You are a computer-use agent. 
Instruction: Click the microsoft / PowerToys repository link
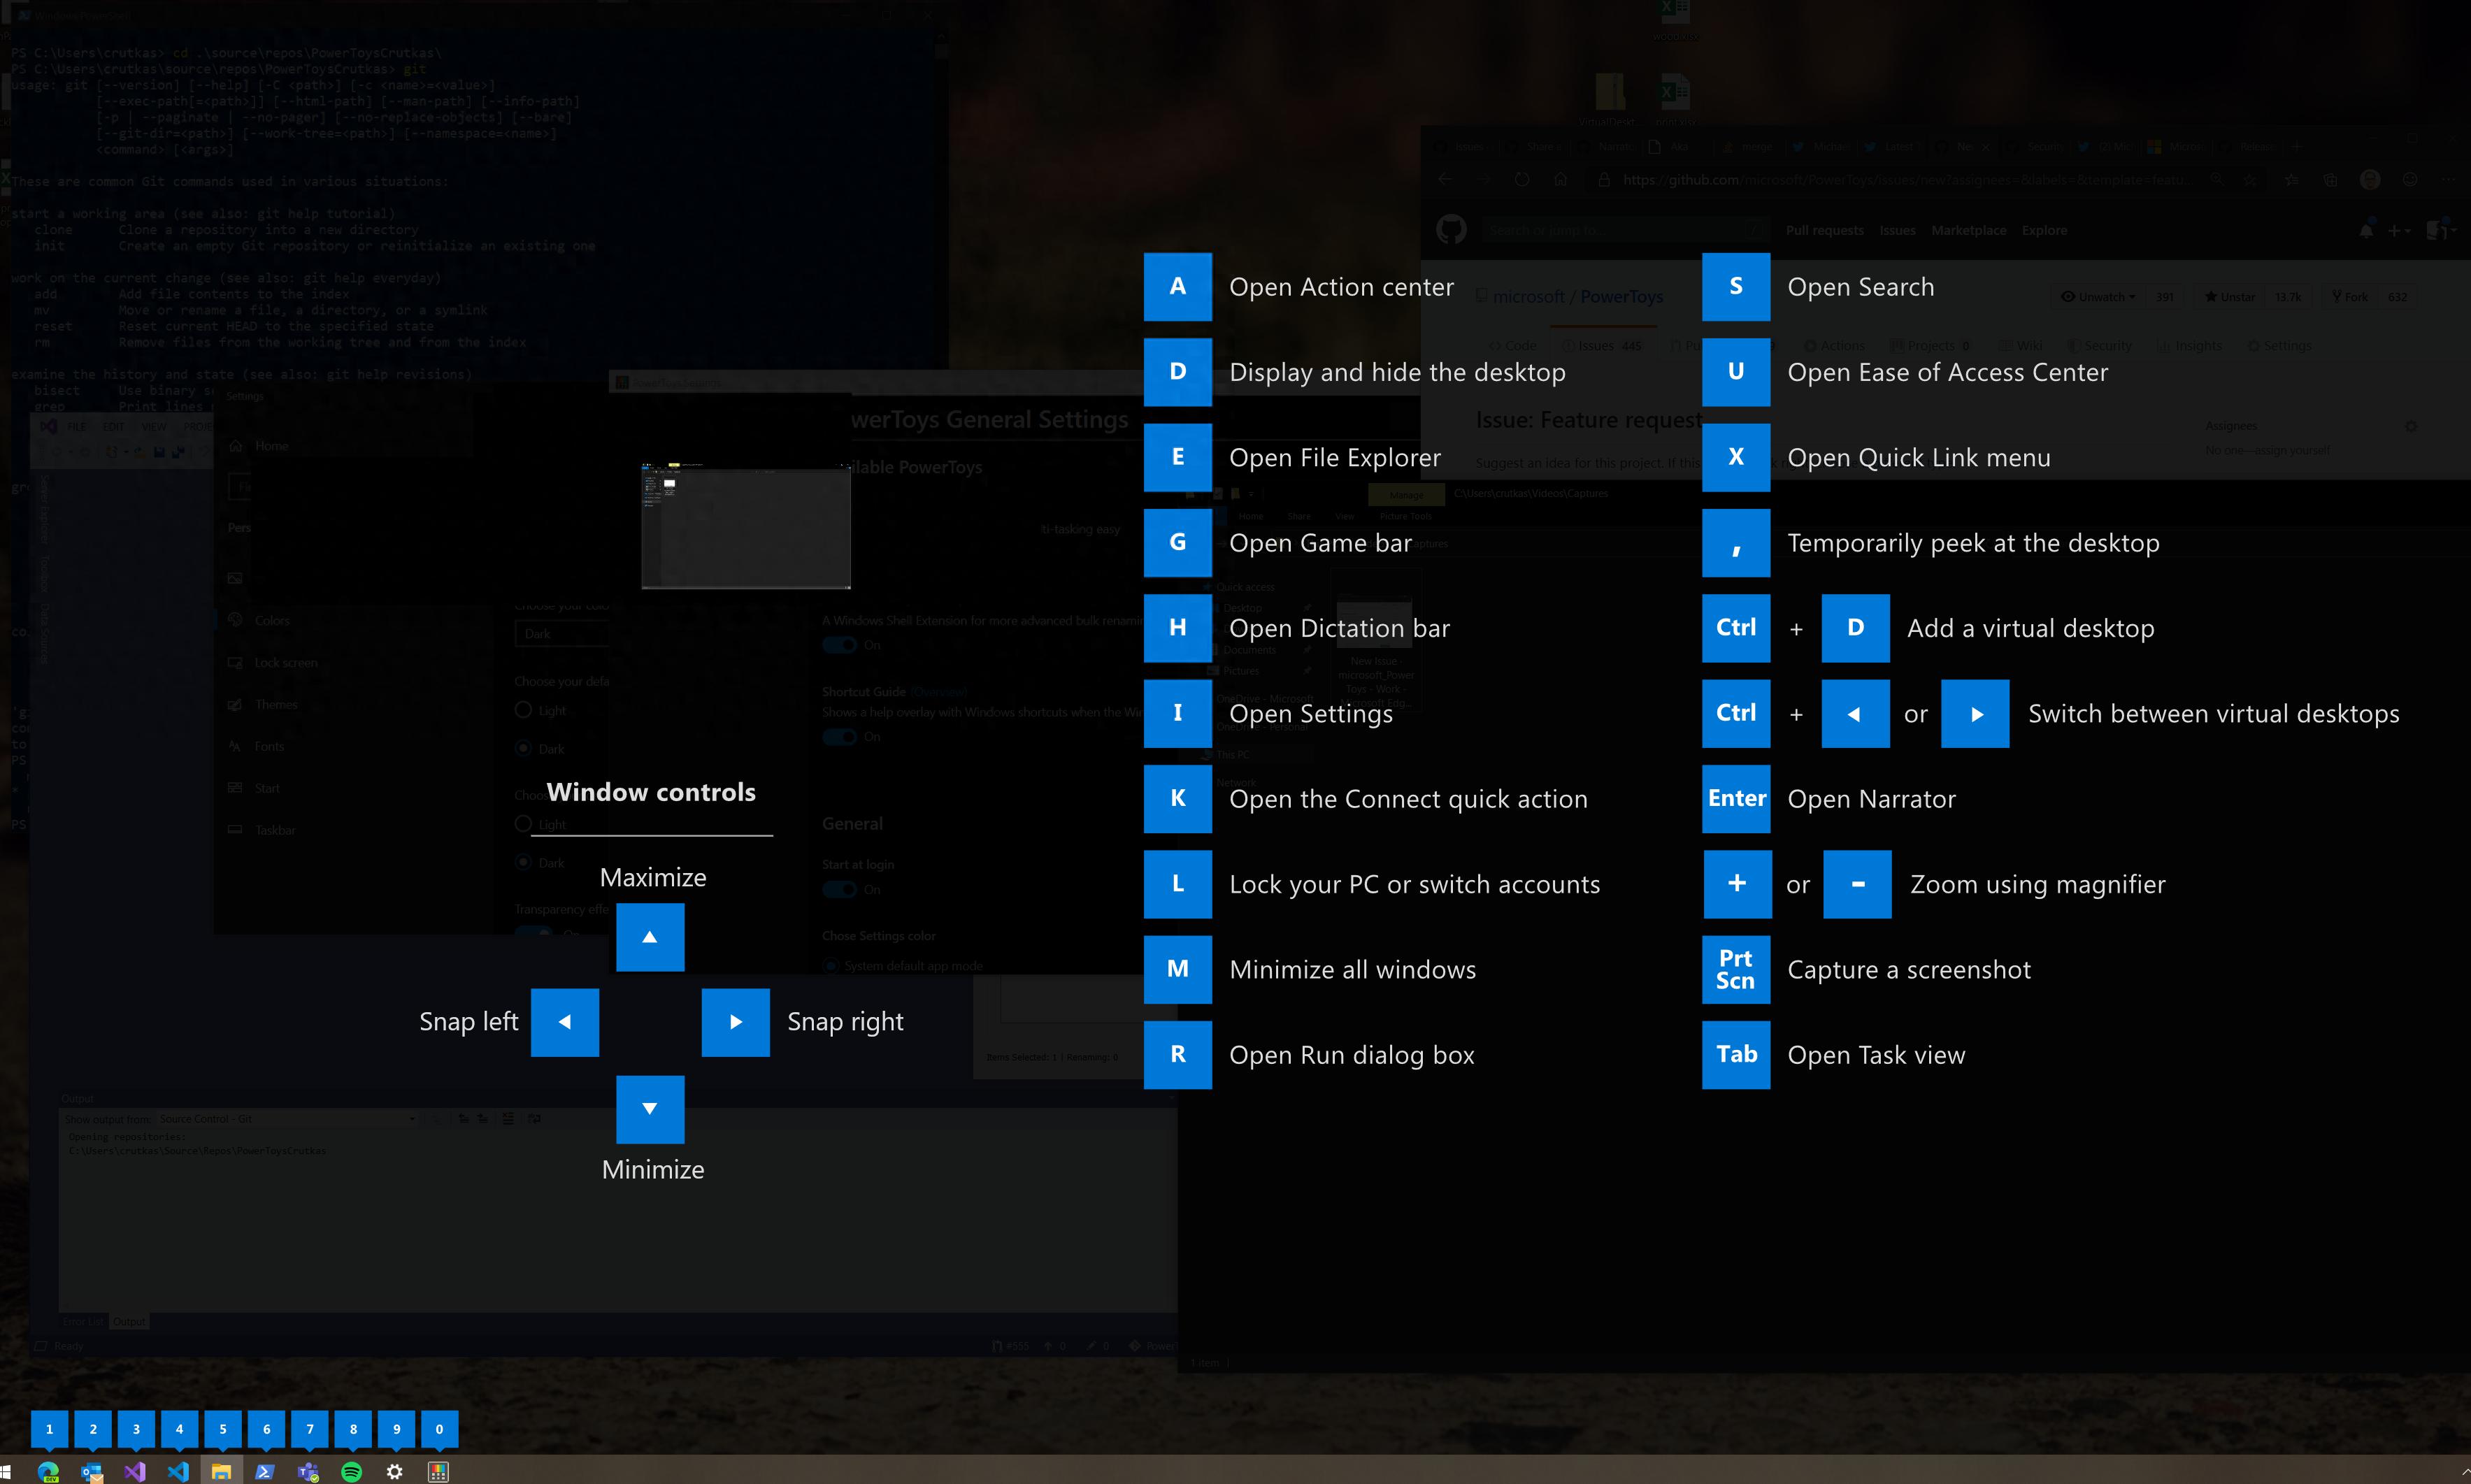coord(1577,297)
